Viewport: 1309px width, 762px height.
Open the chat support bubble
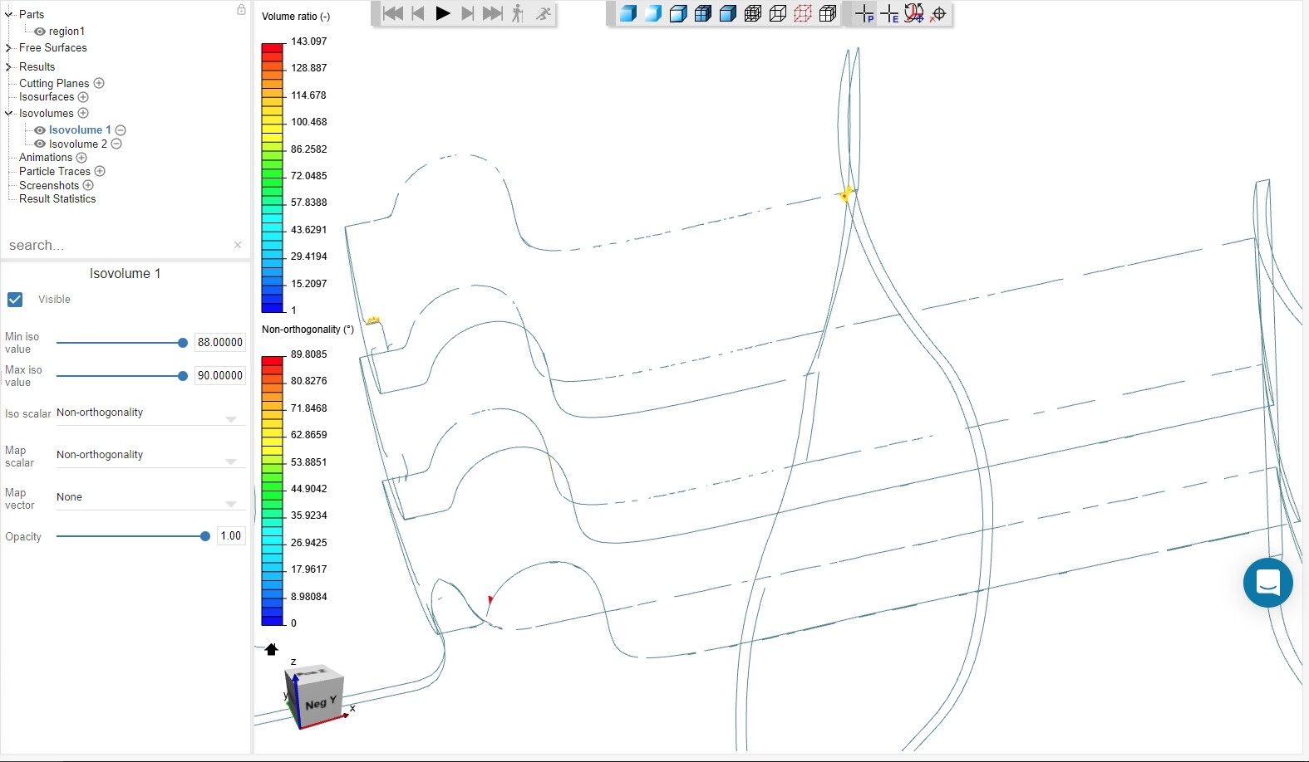click(1267, 583)
